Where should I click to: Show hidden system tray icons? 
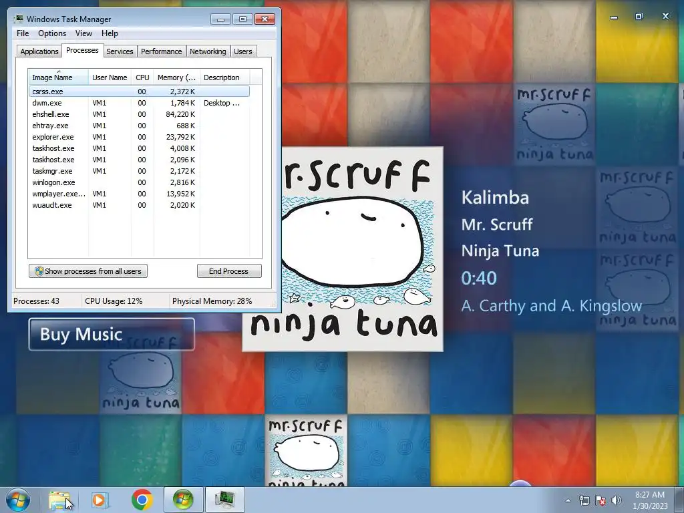tap(568, 500)
